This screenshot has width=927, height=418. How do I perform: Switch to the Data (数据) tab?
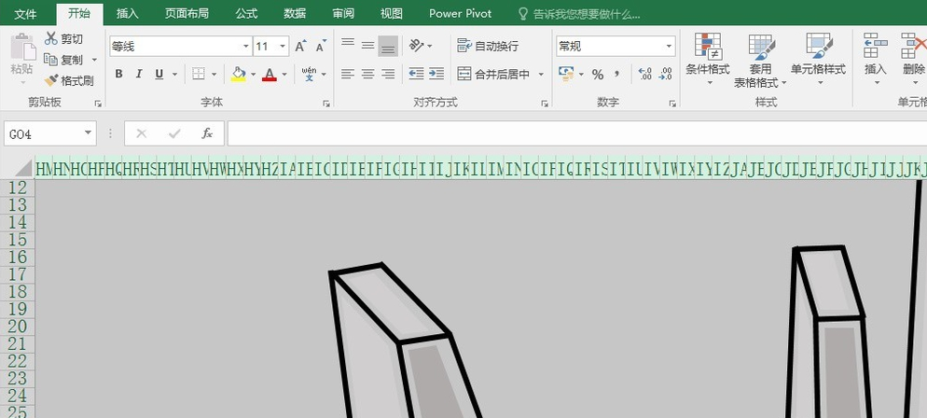(x=295, y=13)
